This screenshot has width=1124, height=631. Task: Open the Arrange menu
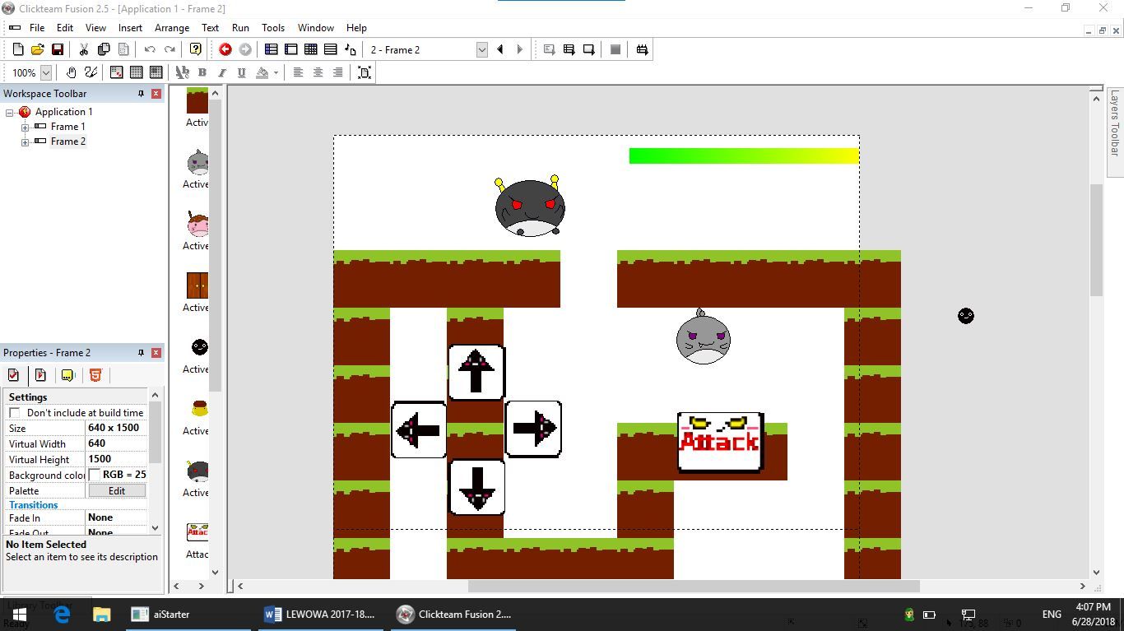pyautogui.click(x=171, y=27)
